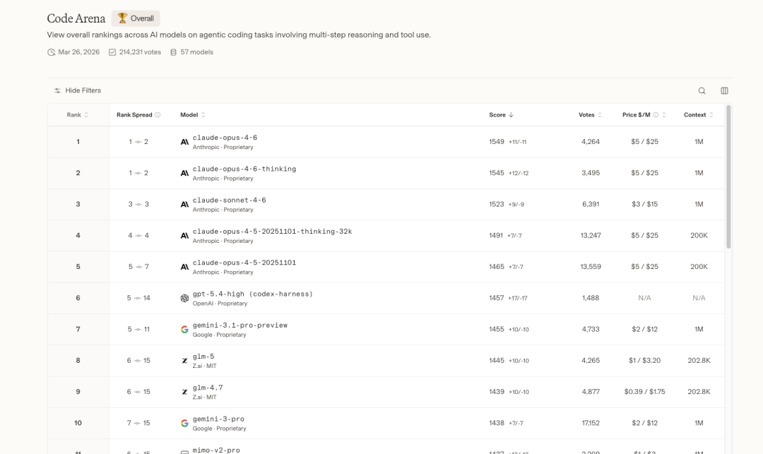Sort table by Score column
Image resolution: width=763 pixels, height=454 pixels.
pyautogui.click(x=501, y=114)
